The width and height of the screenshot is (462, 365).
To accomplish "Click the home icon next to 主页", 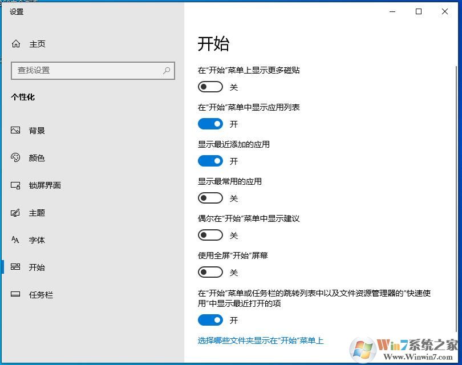I will pos(16,44).
